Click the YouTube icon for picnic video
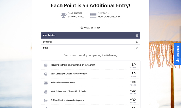 46,91
